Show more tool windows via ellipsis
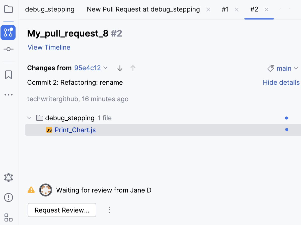301x225 pixels. [9, 95]
